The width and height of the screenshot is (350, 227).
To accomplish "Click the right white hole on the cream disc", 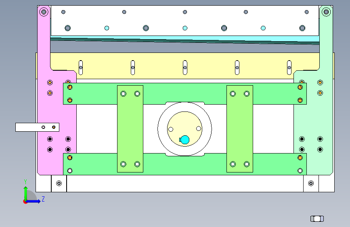I will click(x=199, y=128).
